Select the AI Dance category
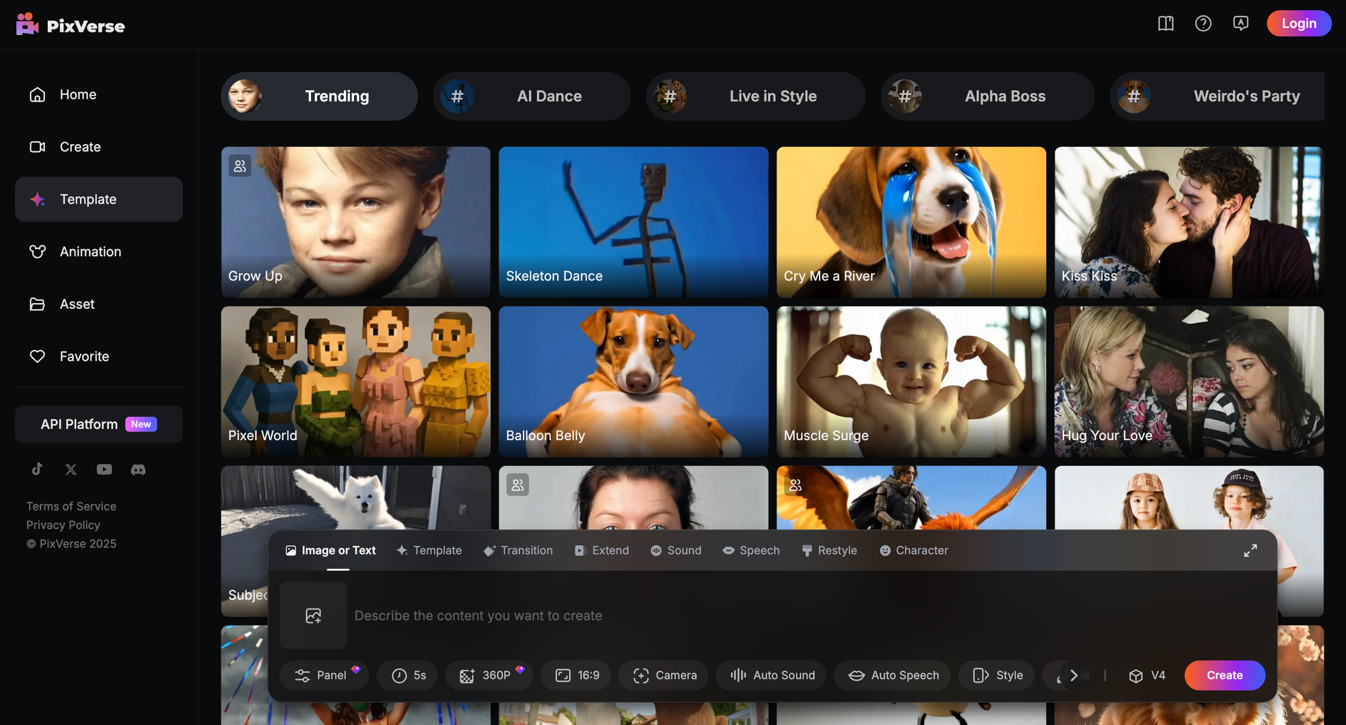This screenshot has height=725, width=1346. [x=532, y=96]
